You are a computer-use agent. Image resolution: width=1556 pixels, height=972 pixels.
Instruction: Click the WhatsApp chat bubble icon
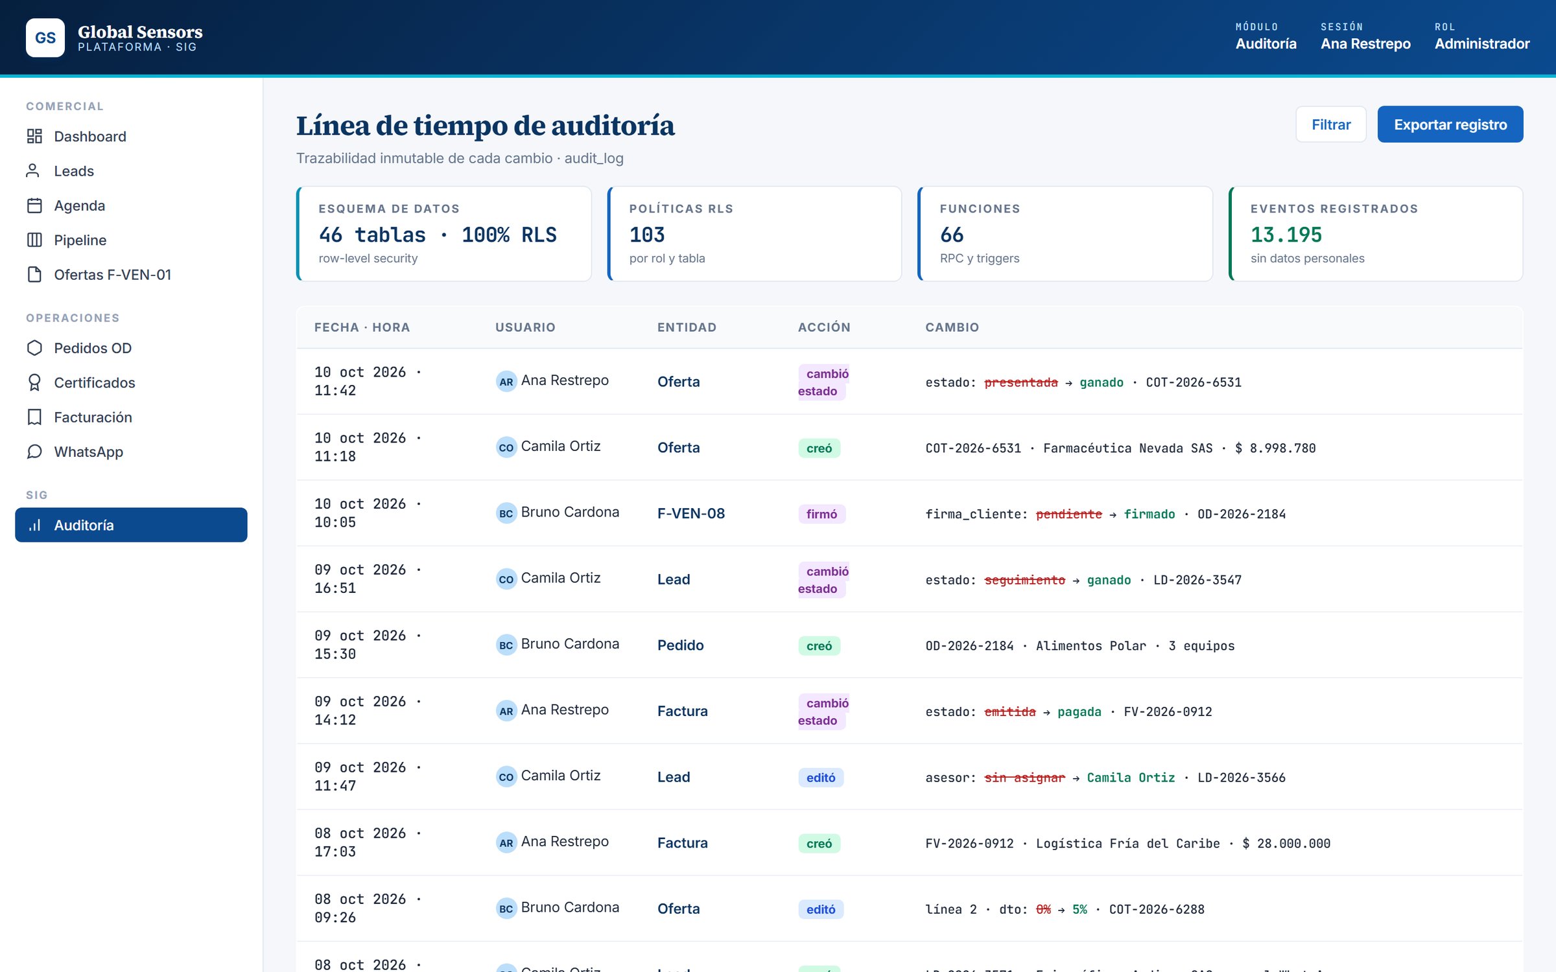pyautogui.click(x=34, y=452)
